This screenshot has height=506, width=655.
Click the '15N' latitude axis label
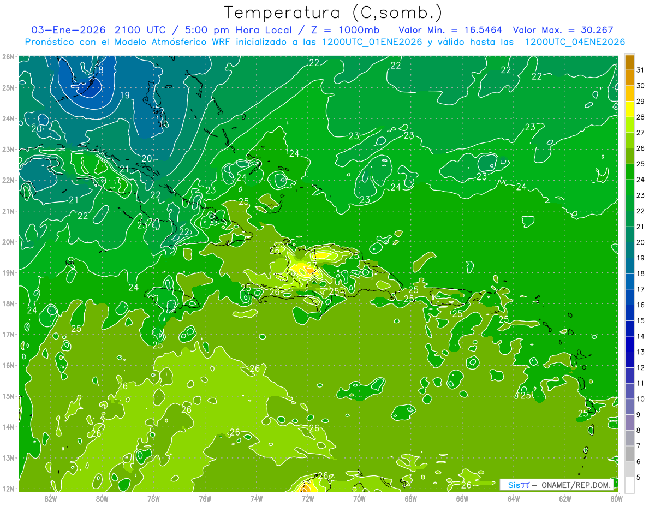click(8, 396)
